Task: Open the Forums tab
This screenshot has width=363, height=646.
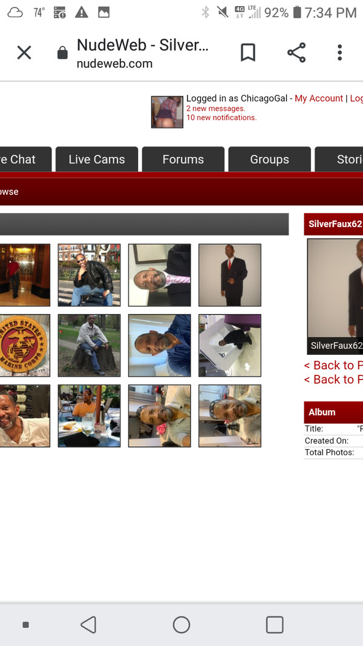Action: click(183, 159)
